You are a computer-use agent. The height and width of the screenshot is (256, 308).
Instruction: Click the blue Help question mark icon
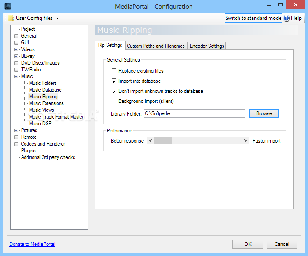(286, 18)
